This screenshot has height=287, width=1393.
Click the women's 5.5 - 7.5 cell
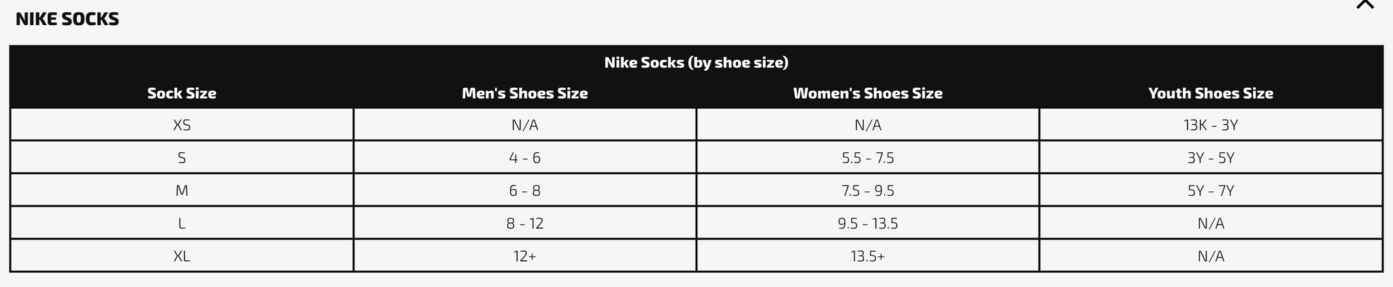coord(868,158)
